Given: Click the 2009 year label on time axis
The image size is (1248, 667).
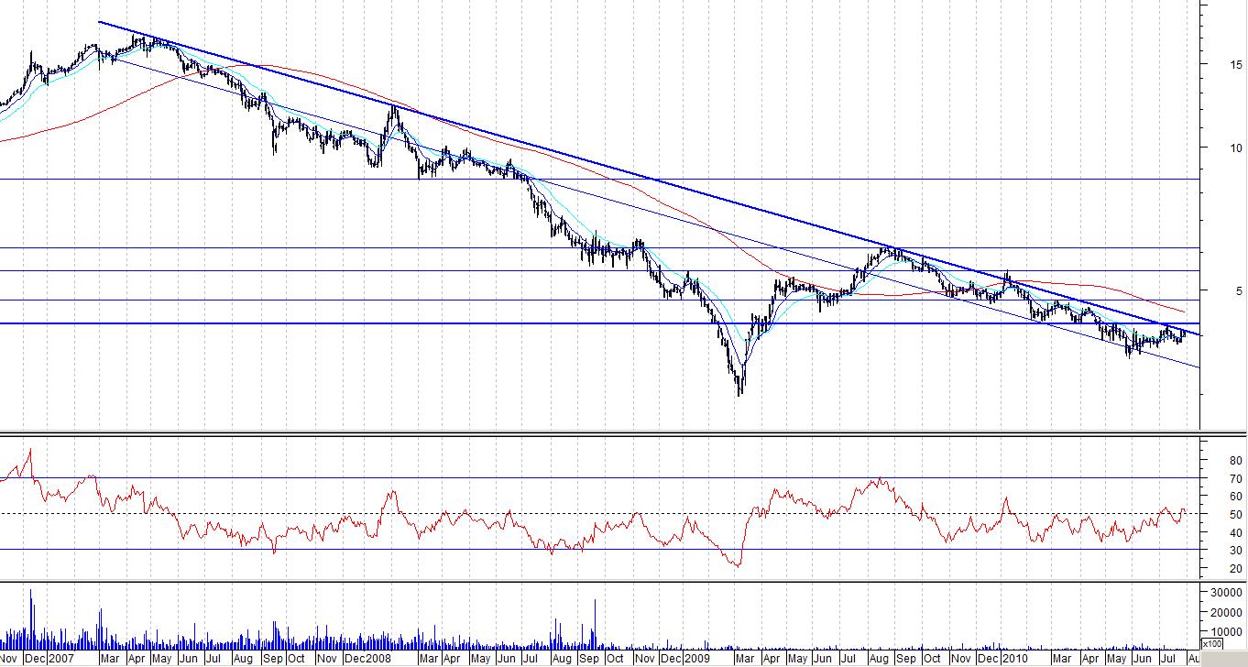Looking at the screenshot, I should 697,658.
